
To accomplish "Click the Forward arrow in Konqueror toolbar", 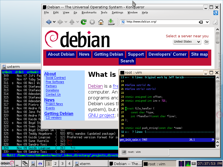I will point(60,22).
